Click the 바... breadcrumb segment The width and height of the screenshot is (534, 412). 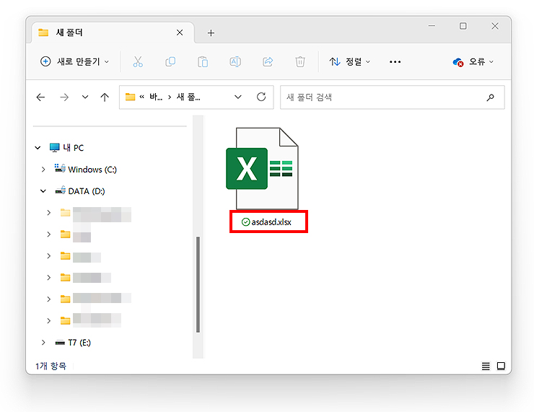point(156,97)
